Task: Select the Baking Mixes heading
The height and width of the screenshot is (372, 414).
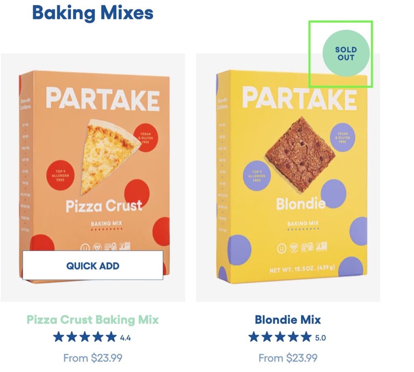Action: 93,13
